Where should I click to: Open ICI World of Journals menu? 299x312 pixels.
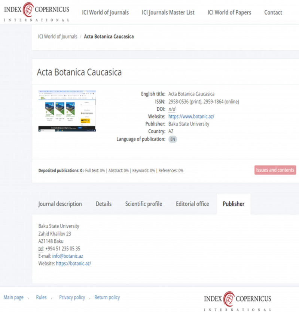point(105,12)
